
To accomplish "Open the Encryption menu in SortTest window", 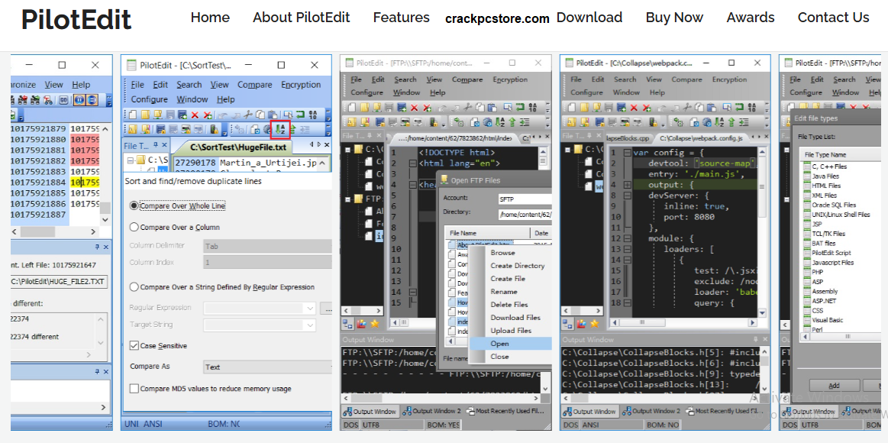I will point(301,85).
